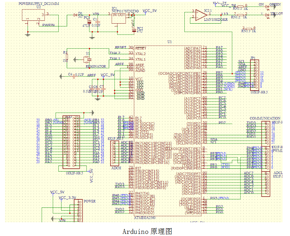Screen dimensions: 290x236
Task: Click the (WR)PG0 pin name
Action: [193, 213]
